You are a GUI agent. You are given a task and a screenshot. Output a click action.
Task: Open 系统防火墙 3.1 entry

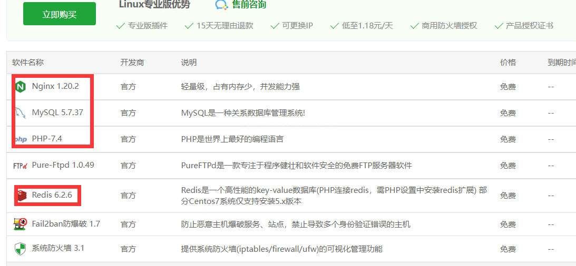[x=58, y=248]
